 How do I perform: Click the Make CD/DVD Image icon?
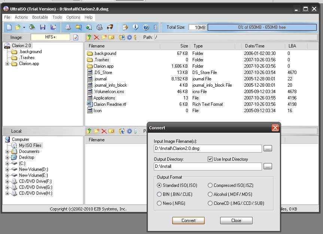click(68, 27)
